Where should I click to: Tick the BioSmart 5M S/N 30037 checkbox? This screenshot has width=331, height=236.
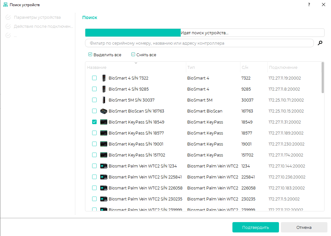(x=94, y=100)
